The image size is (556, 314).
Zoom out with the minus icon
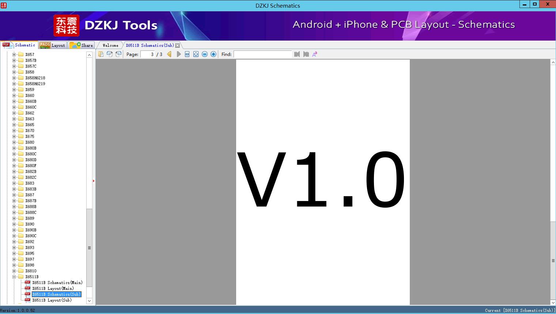tap(205, 54)
